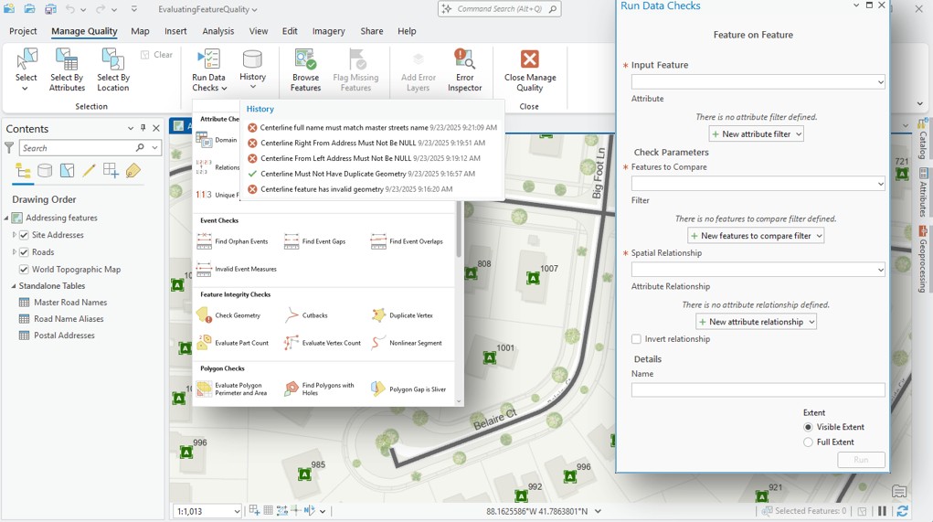
Task: Pause map drawing in status bar
Action: [x=882, y=511]
